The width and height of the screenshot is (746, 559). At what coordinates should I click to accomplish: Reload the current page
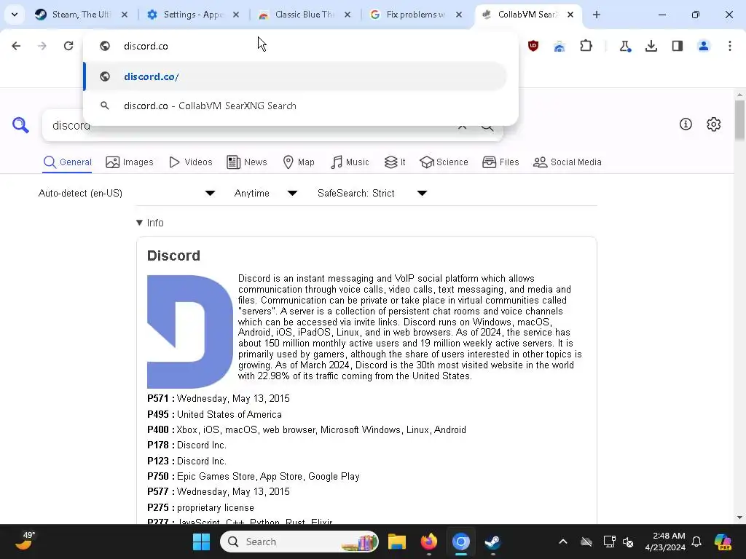[x=68, y=46]
